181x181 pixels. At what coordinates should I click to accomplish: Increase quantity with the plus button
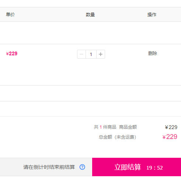click(101, 54)
